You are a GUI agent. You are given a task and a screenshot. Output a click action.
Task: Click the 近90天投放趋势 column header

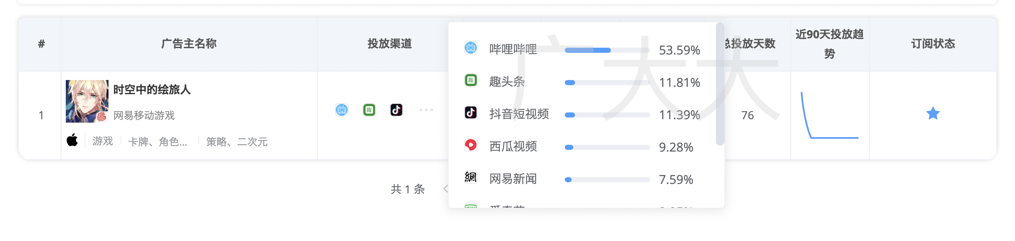coord(830,44)
